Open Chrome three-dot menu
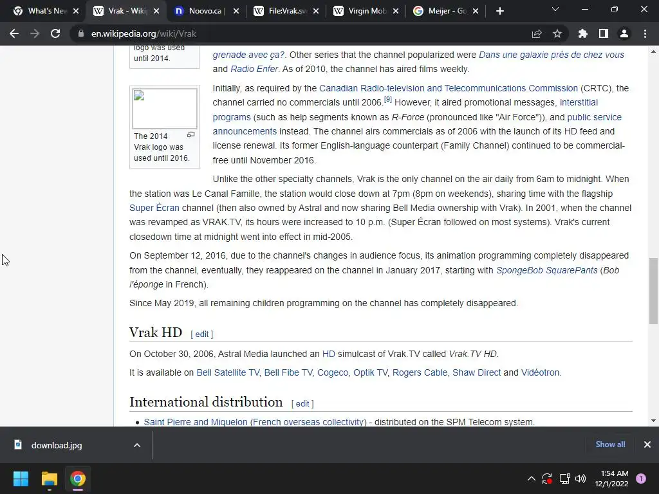This screenshot has width=659, height=494. point(645,33)
